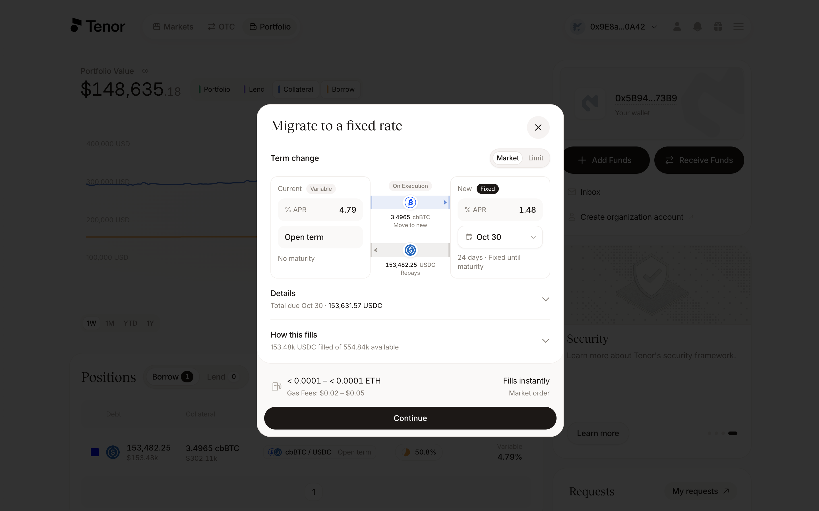
Task: Expand the Details section chevron
Action: (x=545, y=300)
